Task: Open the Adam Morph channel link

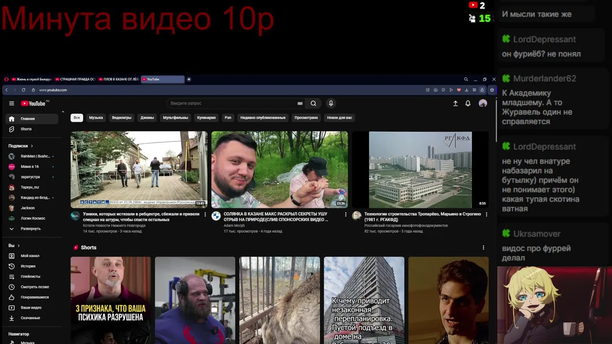Action: click(x=234, y=226)
